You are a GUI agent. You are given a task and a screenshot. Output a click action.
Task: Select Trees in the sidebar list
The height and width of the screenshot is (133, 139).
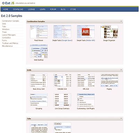point(5,32)
